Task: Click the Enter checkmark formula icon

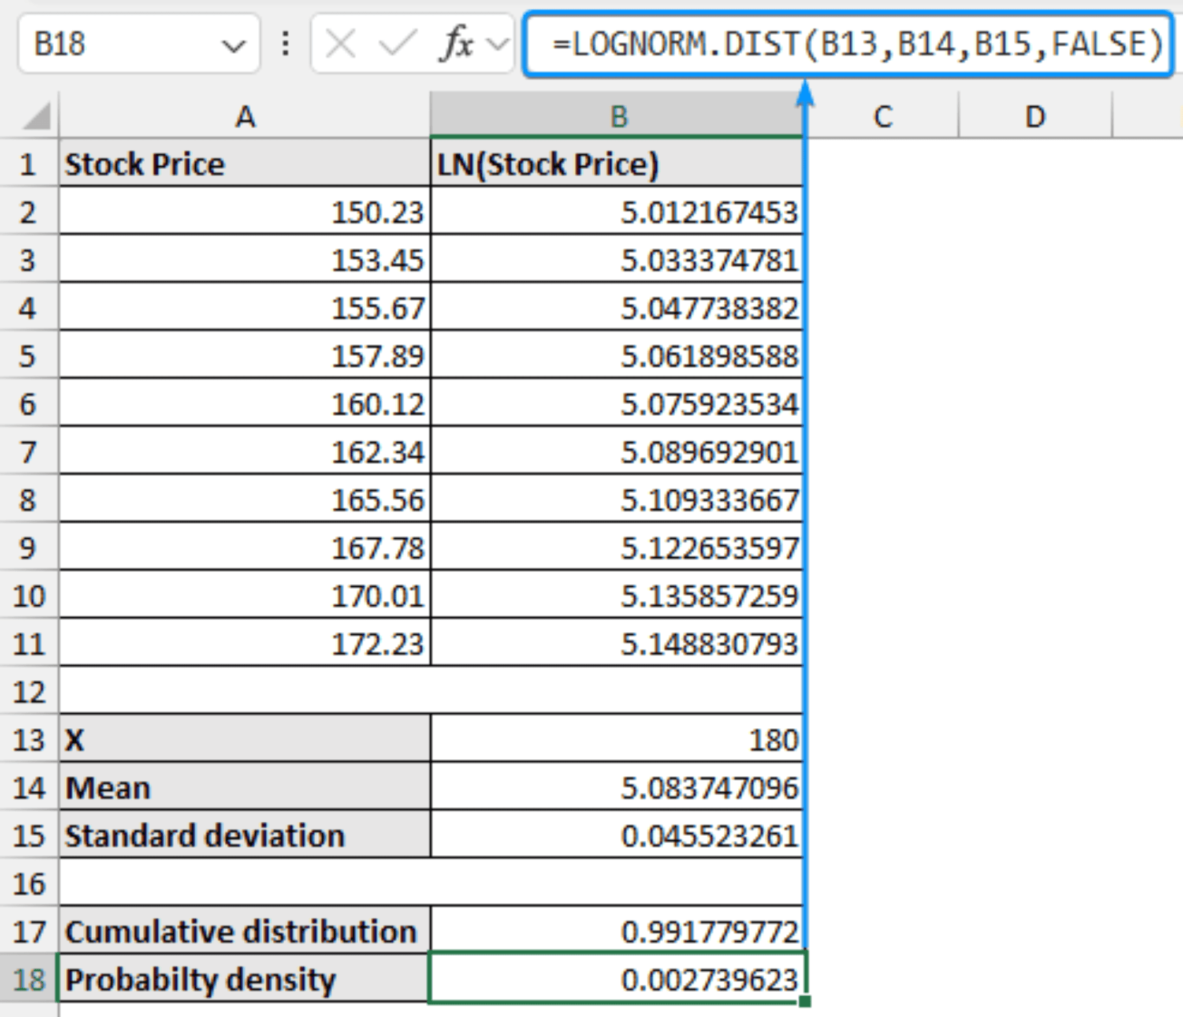Action: click(397, 44)
